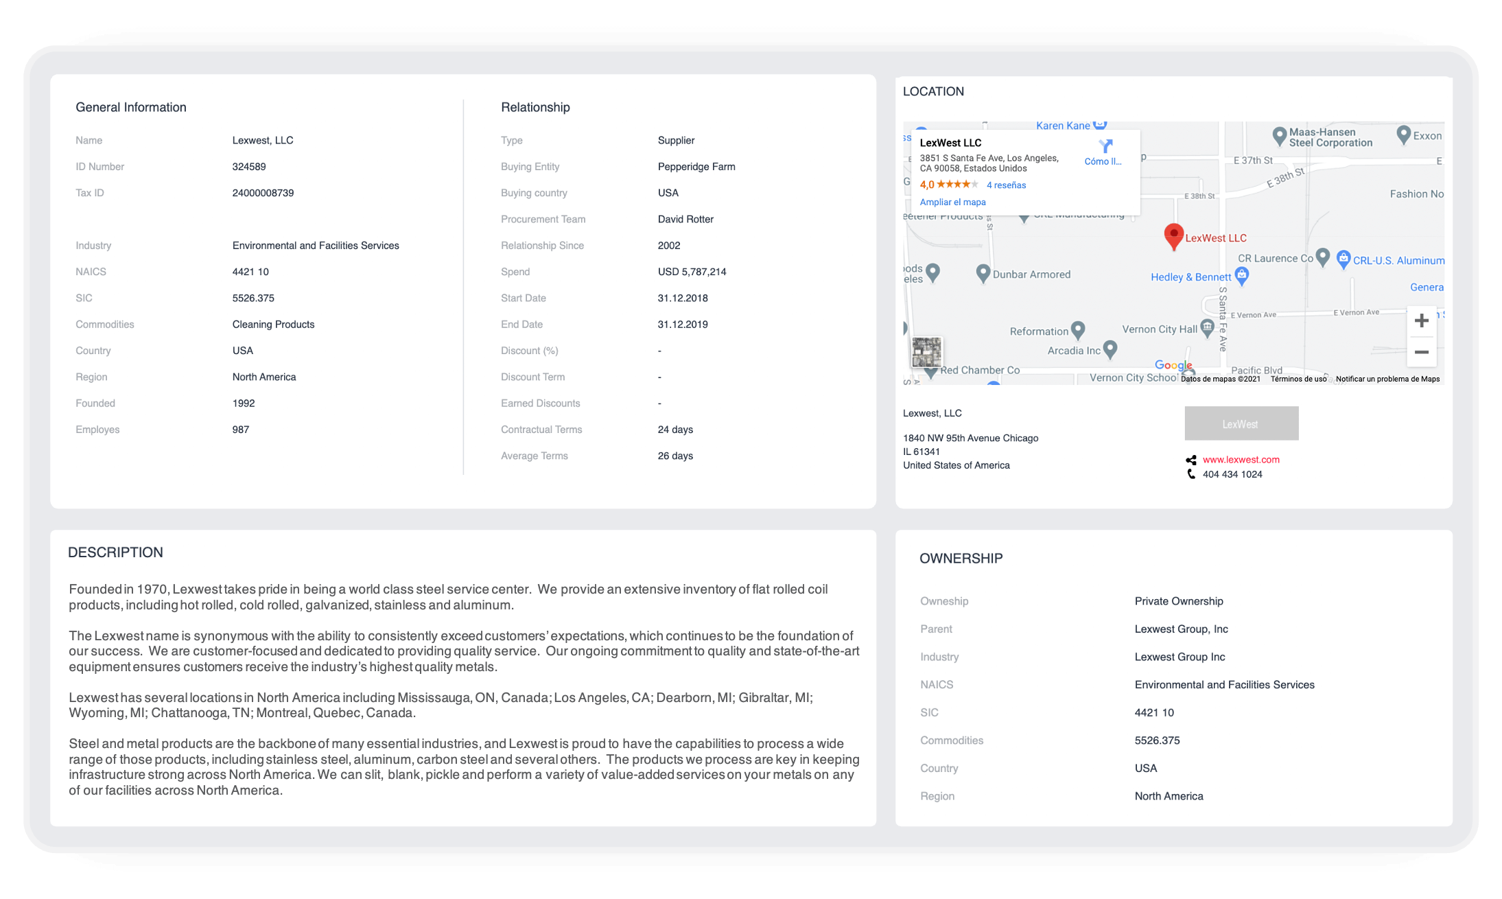Select the Exxon map pin
Image resolution: width=1502 pixels, height=899 pixels.
[1405, 135]
